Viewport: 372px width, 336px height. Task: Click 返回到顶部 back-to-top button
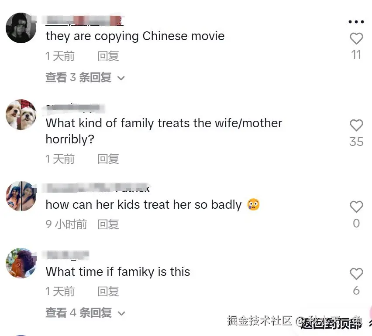coord(331,323)
